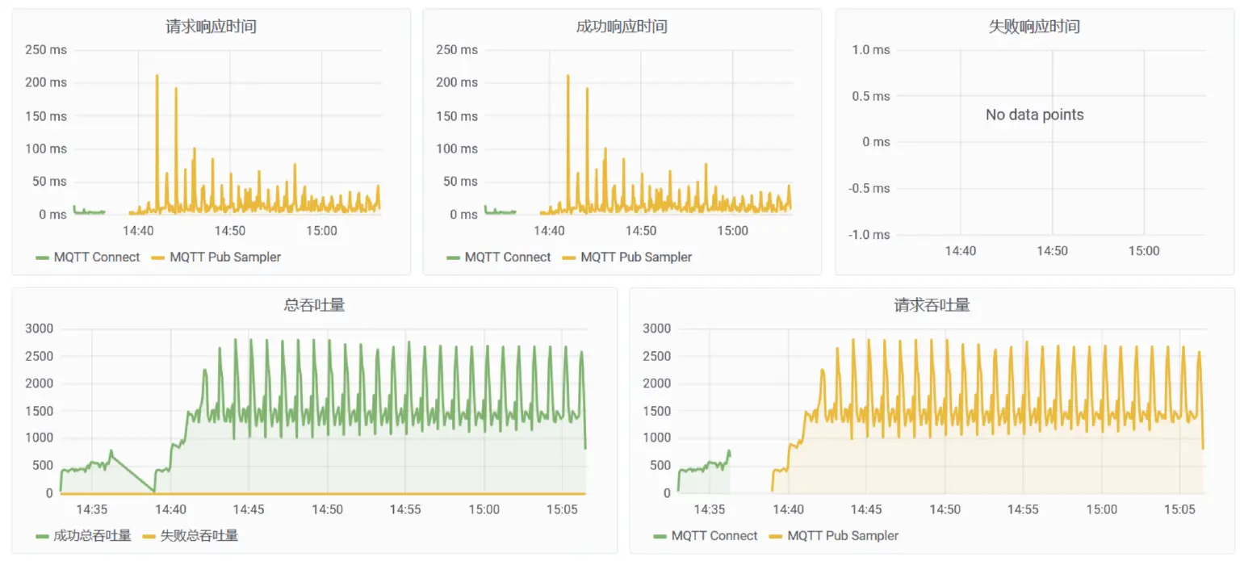Click green color line beside MQTT Connect in 请求响应时间

(x=44, y=257)
